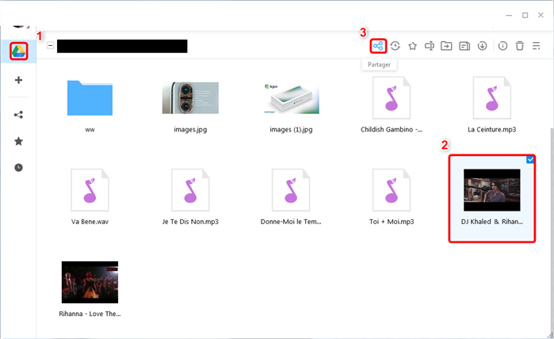Click the 'Va Bene.wav' file name
The height and width of the screenshot is (339, 554).
[90, 222]
